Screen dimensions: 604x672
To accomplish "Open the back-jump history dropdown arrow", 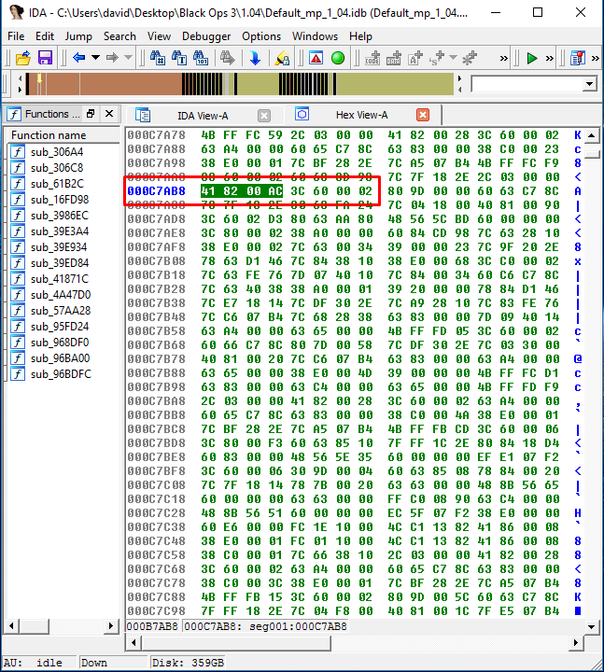I will coord(95,58).
